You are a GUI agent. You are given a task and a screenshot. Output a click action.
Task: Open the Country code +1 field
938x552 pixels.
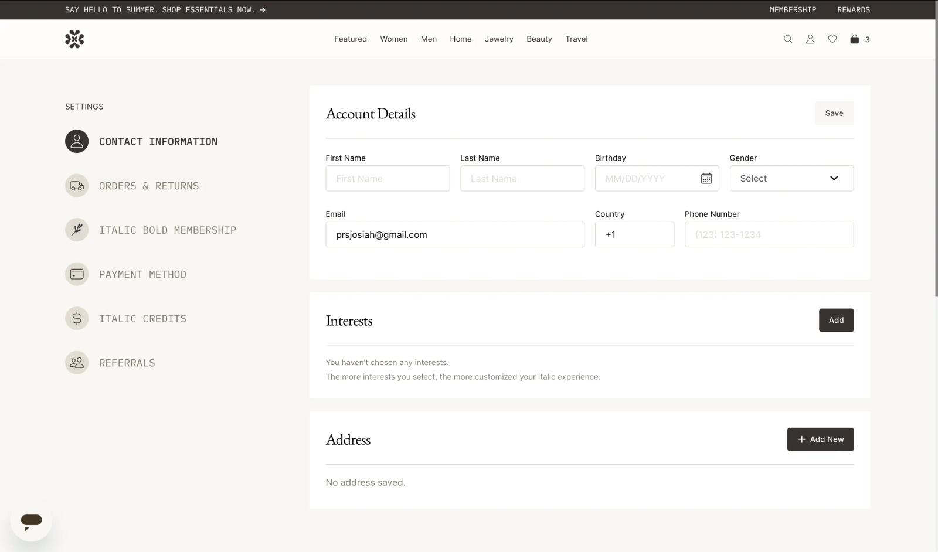[x=634, y=234]
